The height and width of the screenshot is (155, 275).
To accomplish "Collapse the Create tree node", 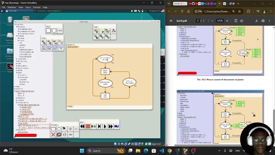I will (x=17, y=36).
